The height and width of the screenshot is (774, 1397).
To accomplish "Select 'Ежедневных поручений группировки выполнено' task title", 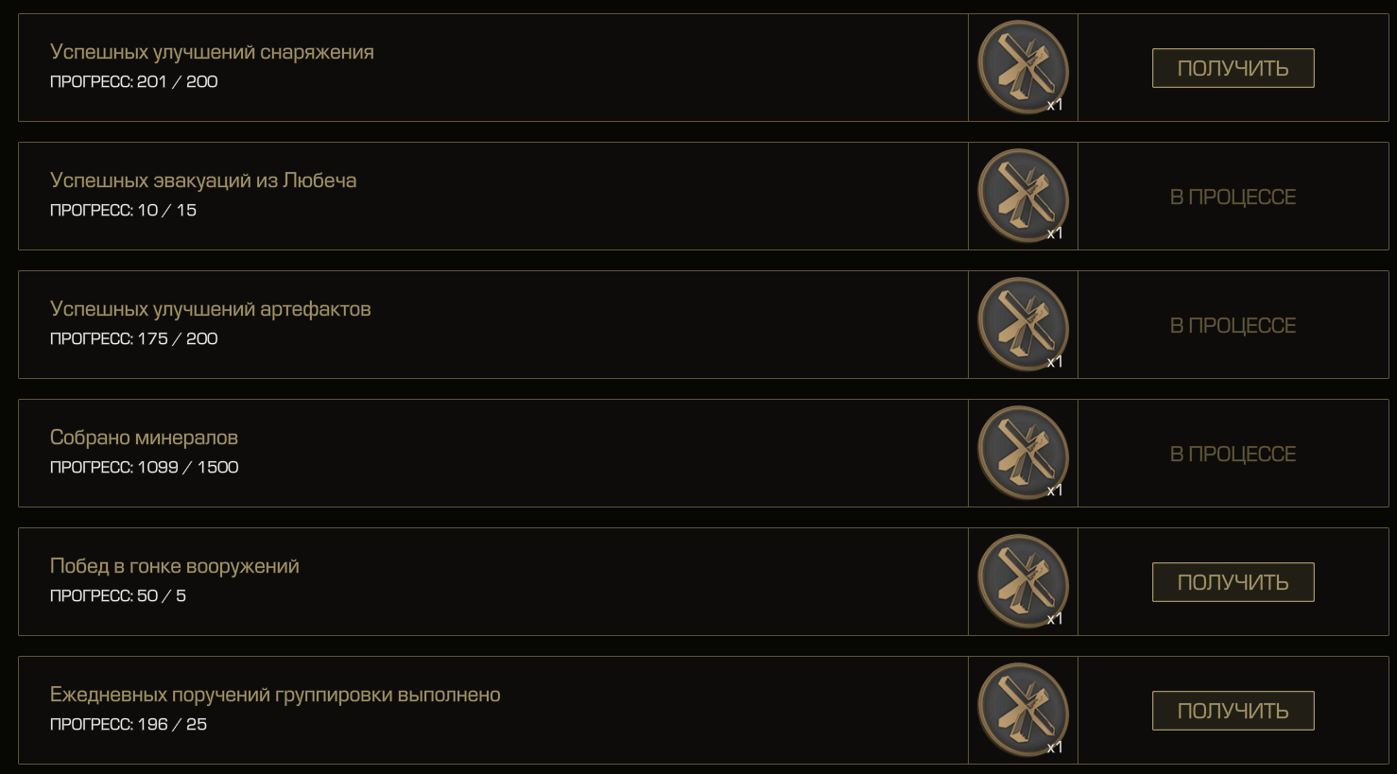I will tap(275, 696).
